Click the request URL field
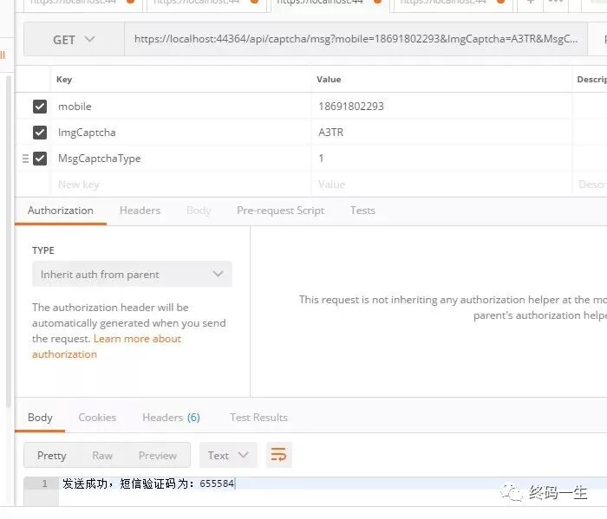 point(356,39)
